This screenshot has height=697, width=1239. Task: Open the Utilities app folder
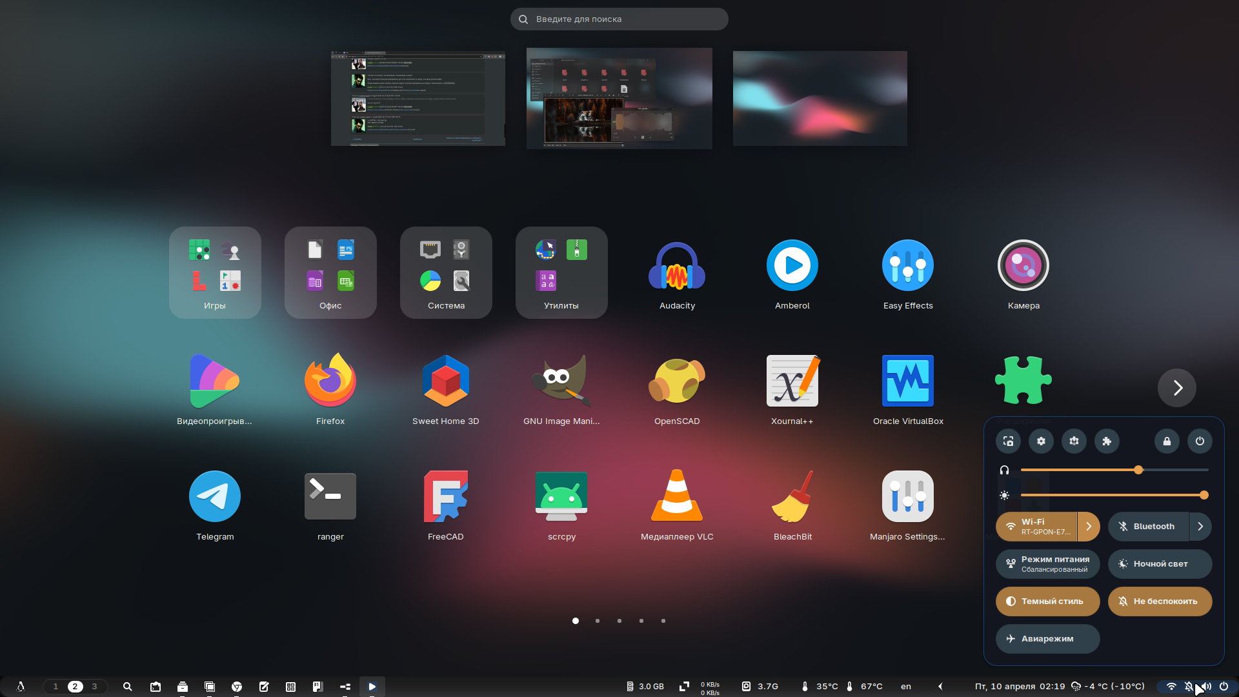(561, 272)
